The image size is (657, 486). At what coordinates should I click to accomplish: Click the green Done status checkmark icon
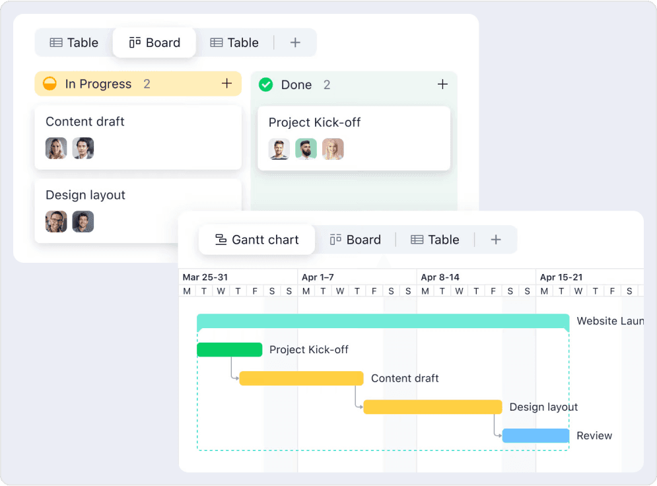265,85
